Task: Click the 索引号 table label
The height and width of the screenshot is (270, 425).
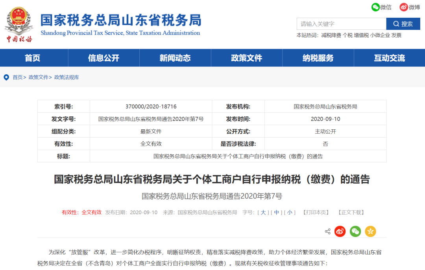Action: point(64,107)
